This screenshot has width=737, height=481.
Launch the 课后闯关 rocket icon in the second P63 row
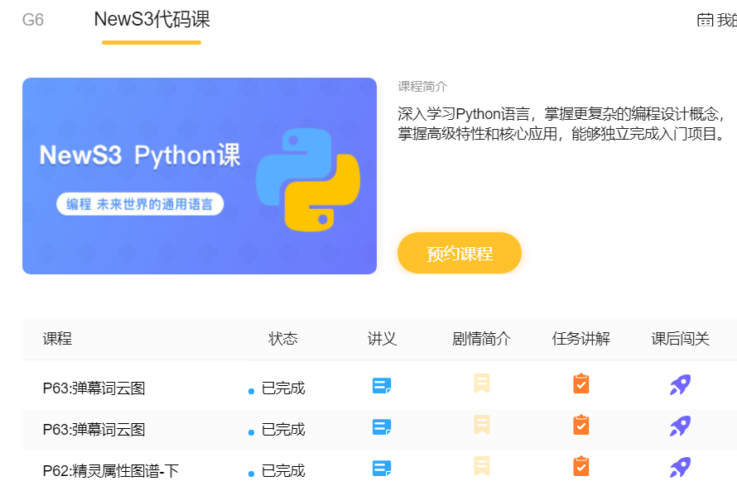[x=680, y=426]
